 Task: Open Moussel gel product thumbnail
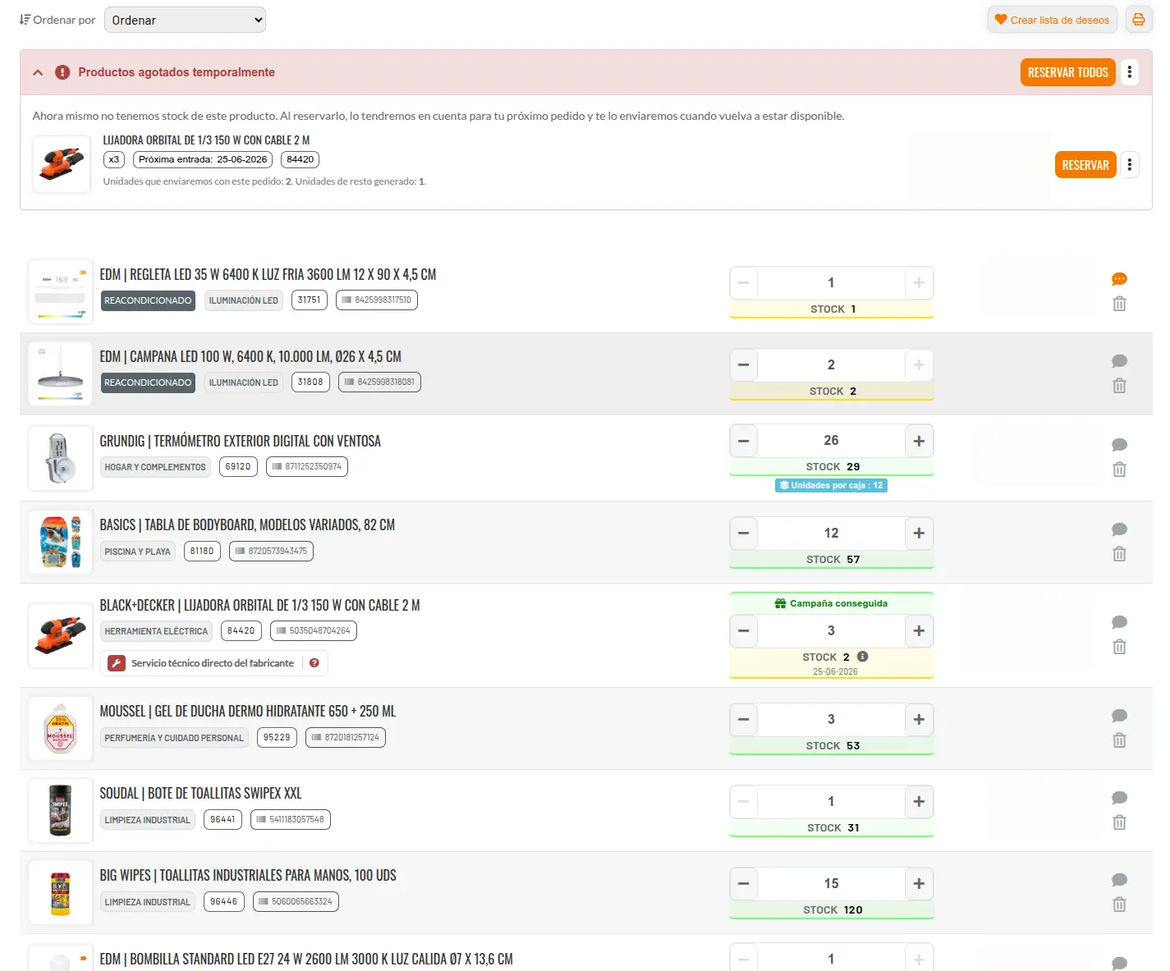coord(61,728)
